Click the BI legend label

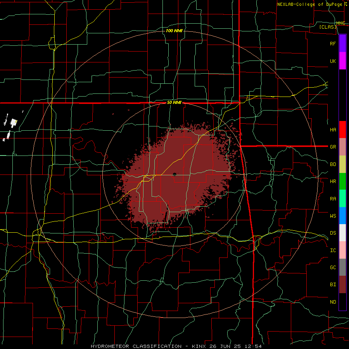[333, 285]
